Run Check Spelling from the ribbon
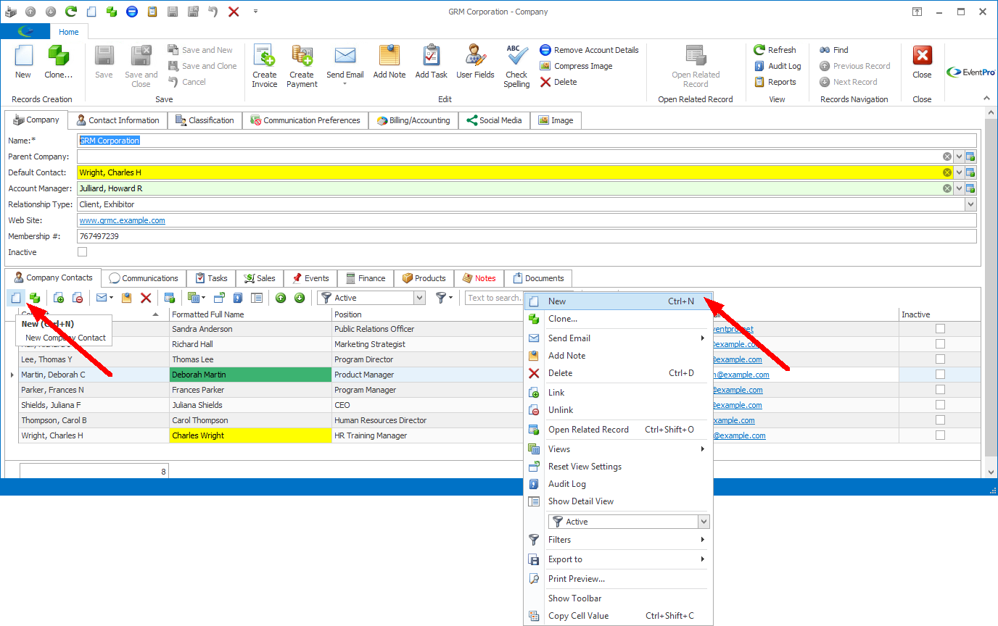The image size is (998, 626). tap(516, 67)
